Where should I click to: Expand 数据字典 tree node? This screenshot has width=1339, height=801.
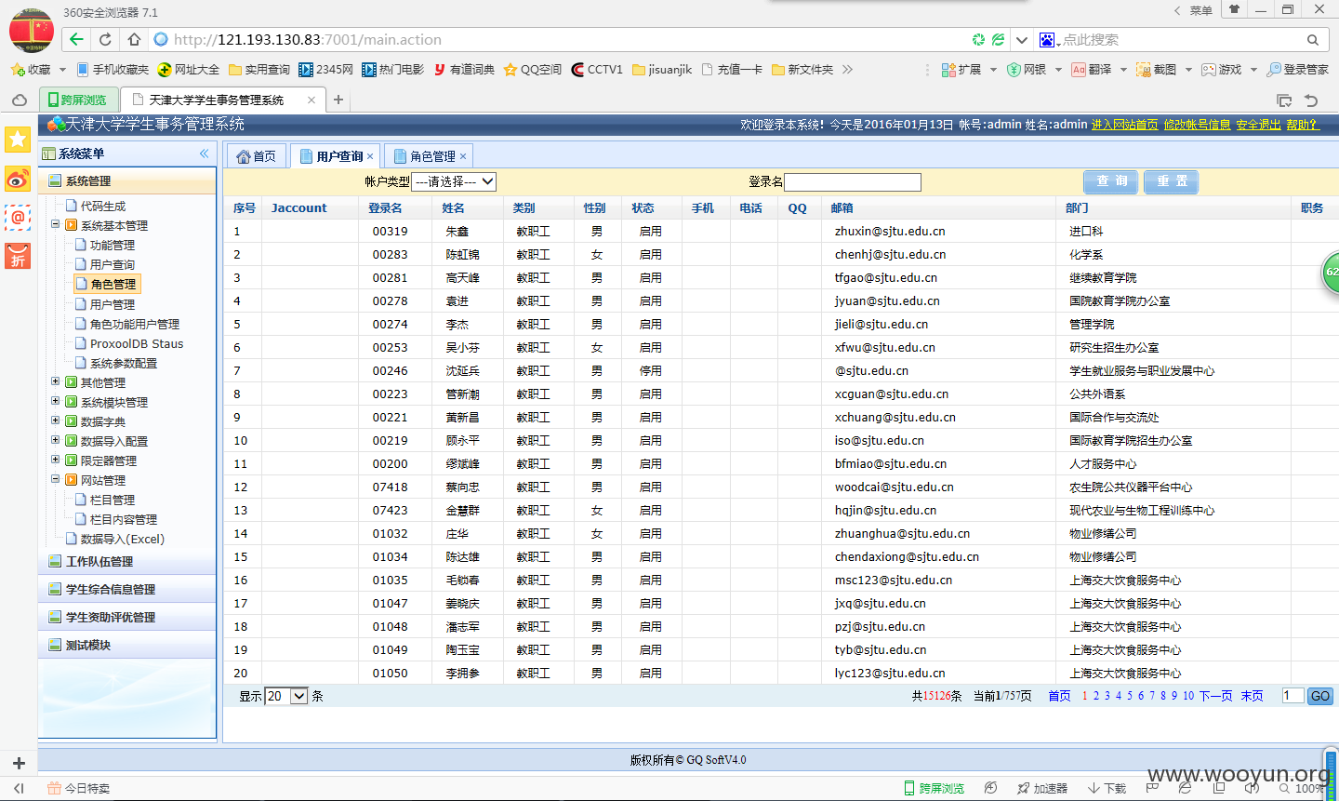[x=55, y=421]
